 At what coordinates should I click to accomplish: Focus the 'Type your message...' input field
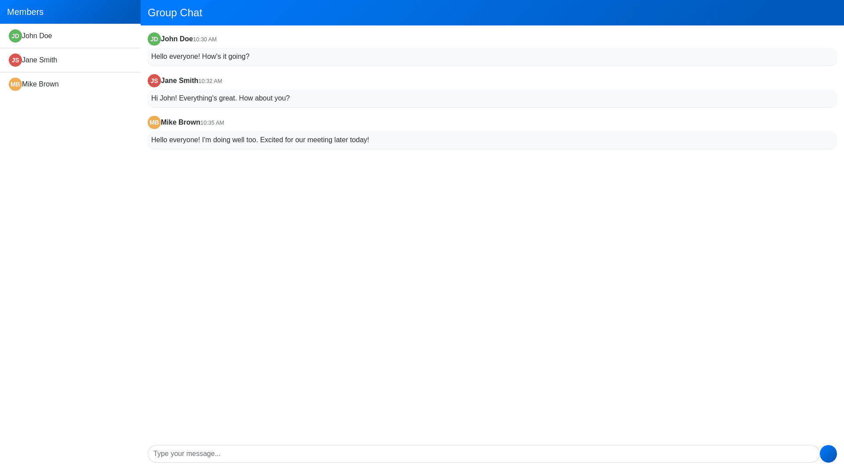tap(484, 454)
